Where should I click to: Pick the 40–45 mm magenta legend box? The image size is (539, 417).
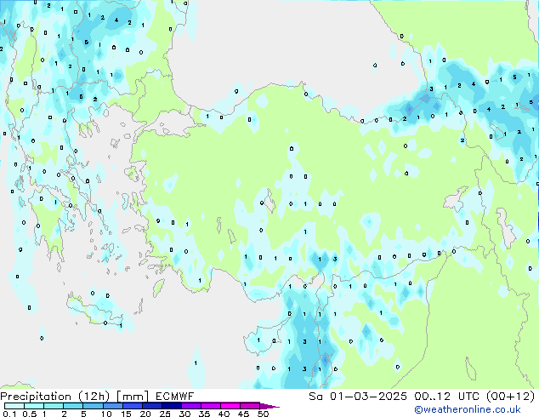[230, 406]
